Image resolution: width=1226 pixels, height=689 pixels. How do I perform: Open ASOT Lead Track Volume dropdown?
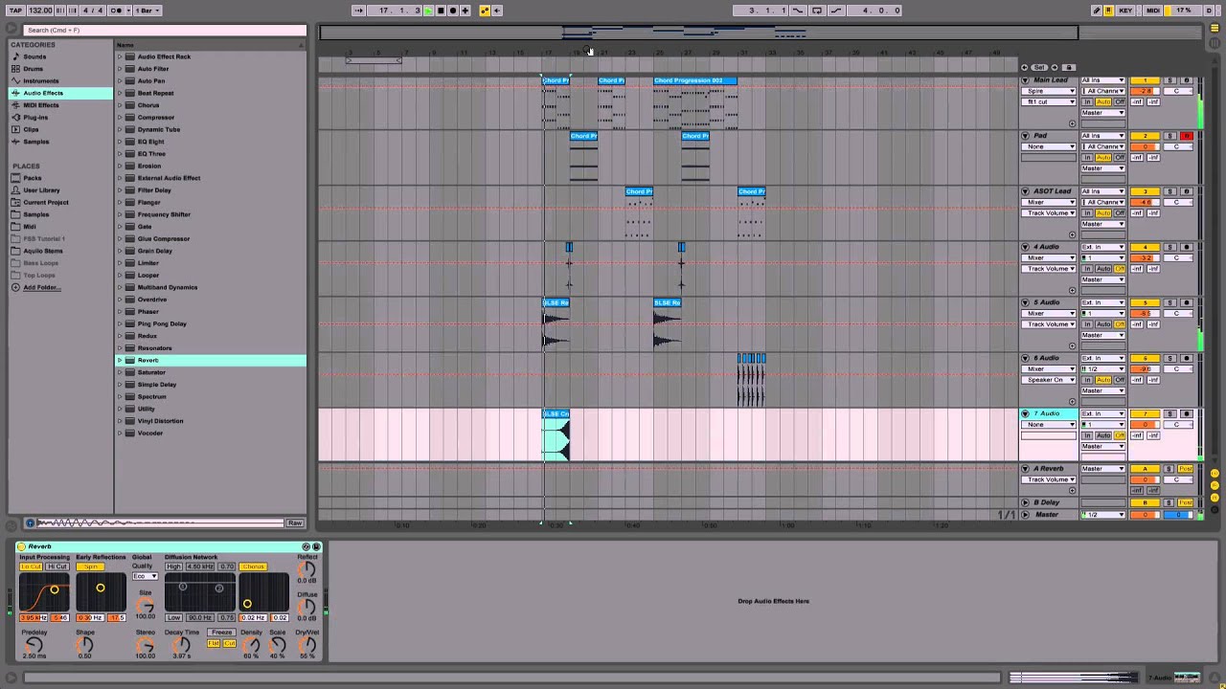point(1049,213)
